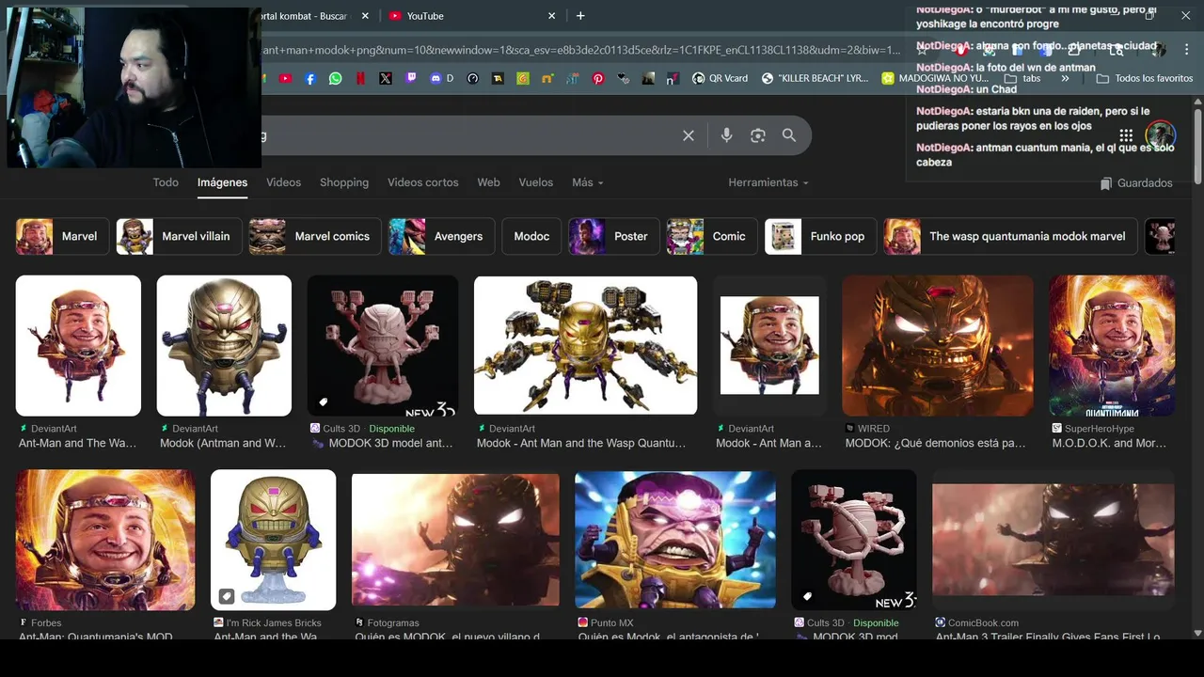Filter by The wasp quantumania modok chip
The height and width of the screenshot is (677, 1204).
click(x=1010, y=237)
